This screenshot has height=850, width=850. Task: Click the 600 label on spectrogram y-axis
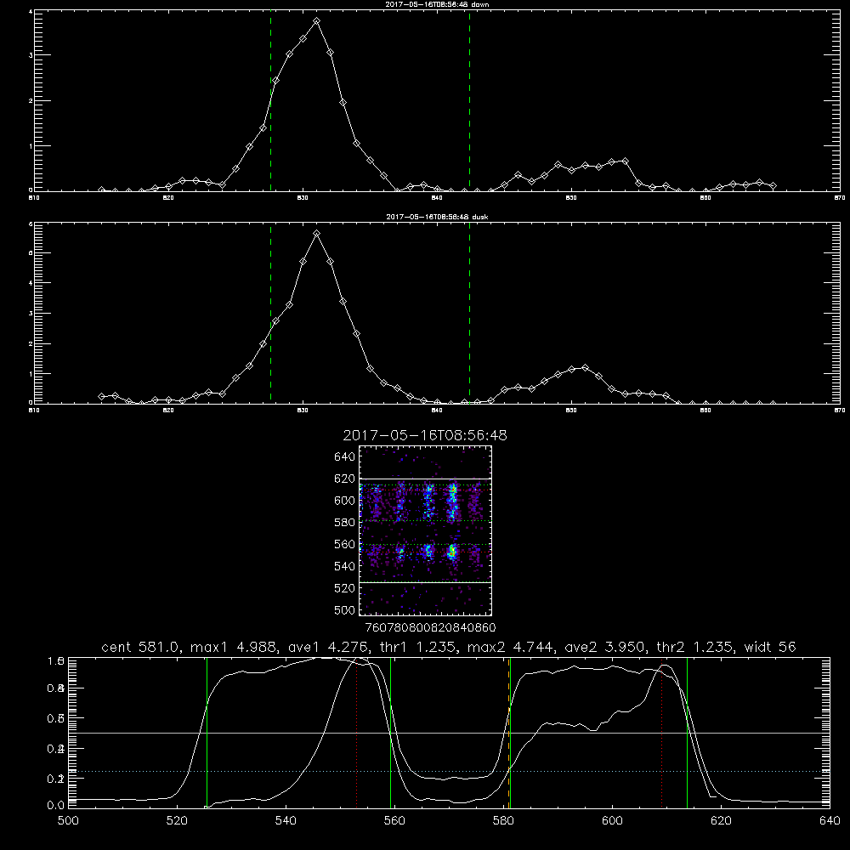[345, 501]
